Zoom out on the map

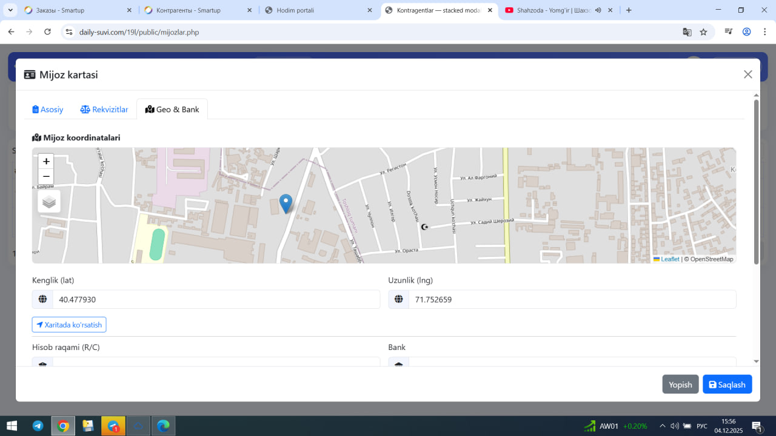46,177
